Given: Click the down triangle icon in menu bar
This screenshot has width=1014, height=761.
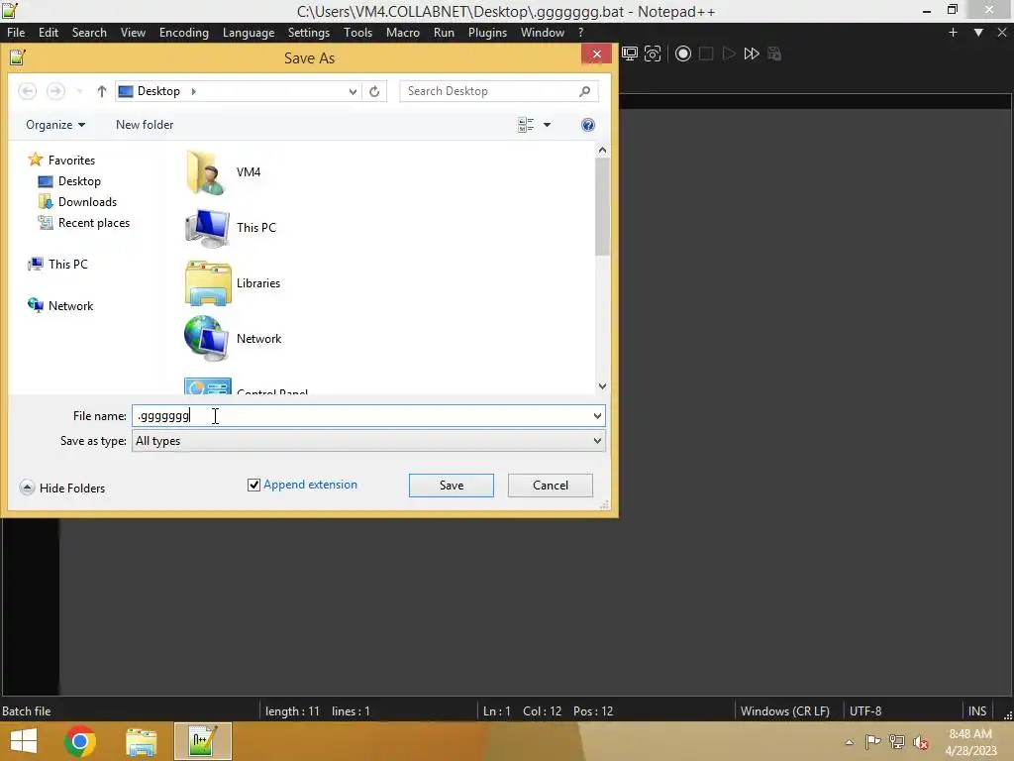Looking at the screenshot, I should (x=978, y=33).
